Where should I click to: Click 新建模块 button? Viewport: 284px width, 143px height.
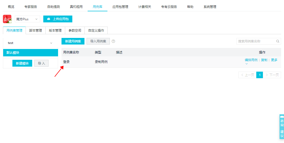(x=22, y=63)
